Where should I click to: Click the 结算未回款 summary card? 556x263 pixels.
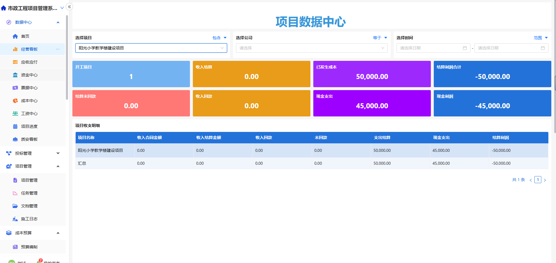tap(131, 103)
